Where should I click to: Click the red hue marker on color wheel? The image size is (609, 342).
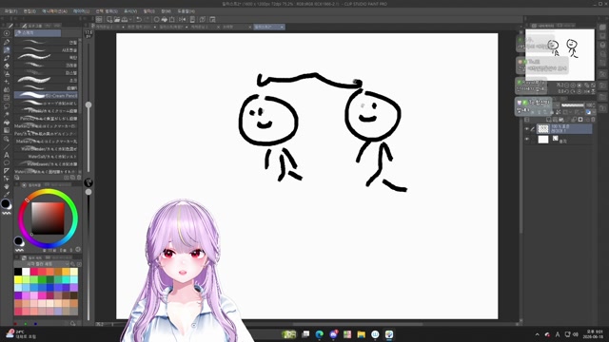[27, 200]
